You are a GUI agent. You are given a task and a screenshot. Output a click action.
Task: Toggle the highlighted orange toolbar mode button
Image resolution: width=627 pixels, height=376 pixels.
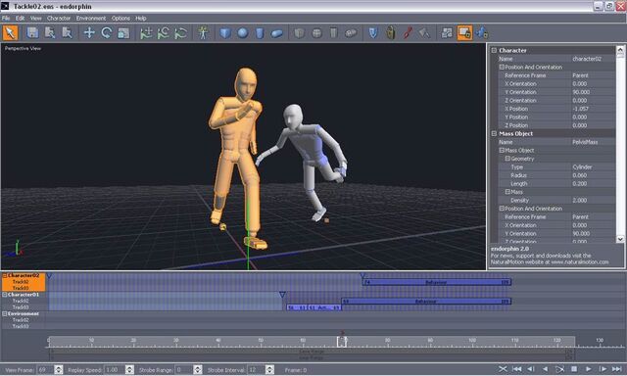coord(464,32)
